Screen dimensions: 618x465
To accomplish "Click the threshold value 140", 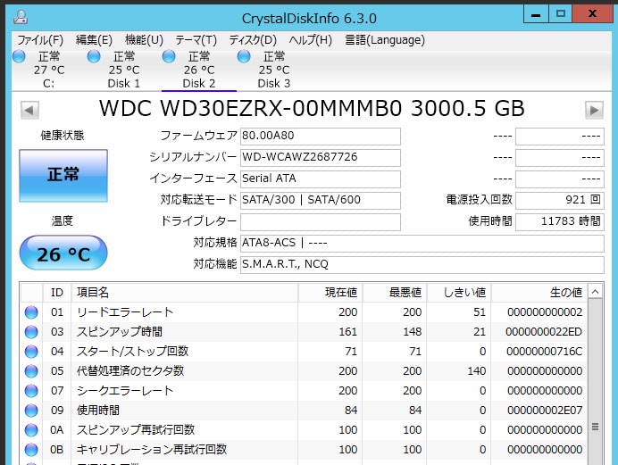I will (476, 371).
